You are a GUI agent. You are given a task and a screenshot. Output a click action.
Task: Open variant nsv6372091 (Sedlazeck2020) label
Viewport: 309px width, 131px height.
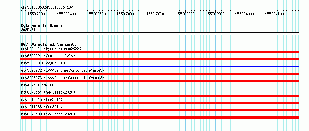[x=48, y=56]
